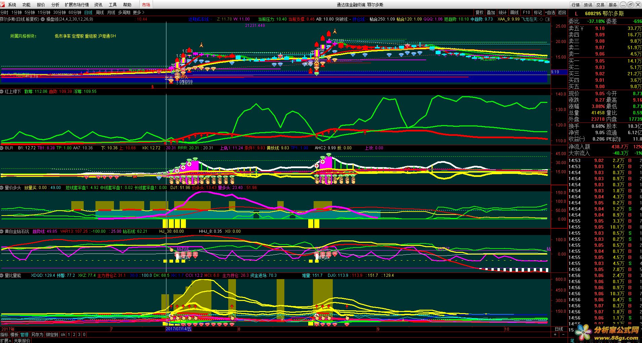Collapse the 黄白金钻石坑 indicator panel arrow
This screenshot has width=642, height=343.
pyautogui.click(x=2, y=231)
